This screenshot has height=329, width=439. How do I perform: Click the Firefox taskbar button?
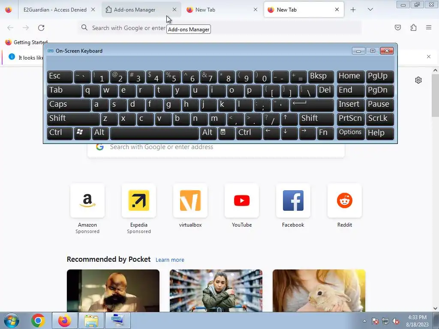pos(65,320)
